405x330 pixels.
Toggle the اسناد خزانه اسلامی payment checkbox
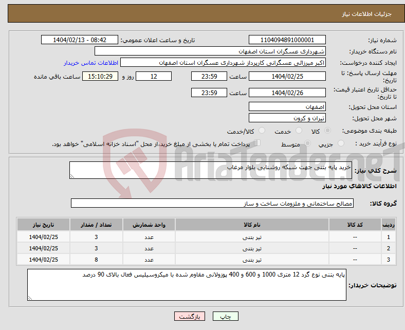[257, 143]
